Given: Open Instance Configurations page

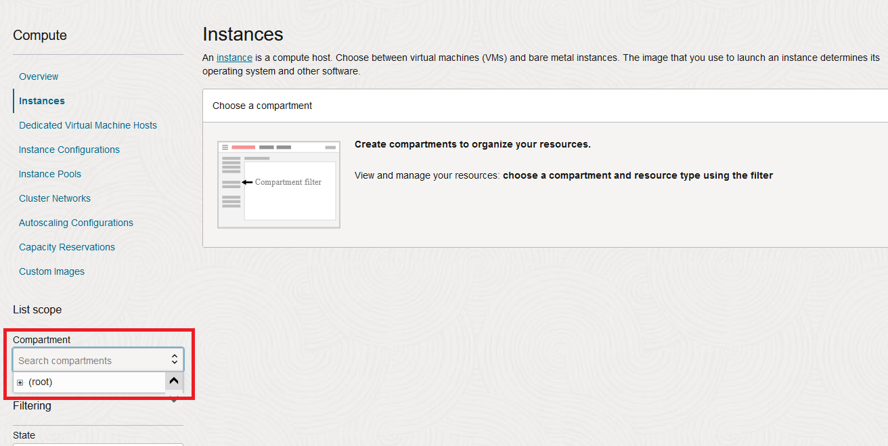Looking at the screenshot, I should point(69,150).
